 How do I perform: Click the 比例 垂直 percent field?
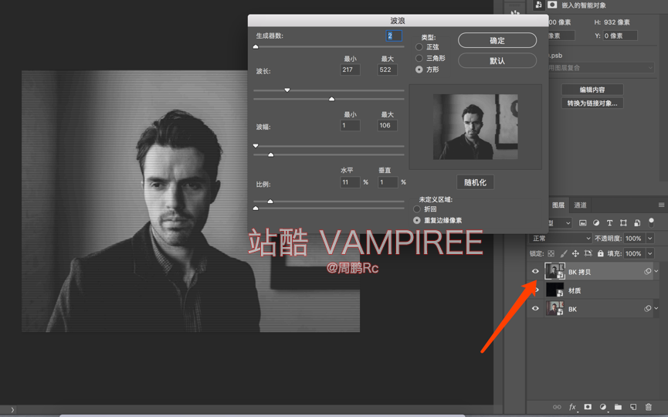[387, 182]
